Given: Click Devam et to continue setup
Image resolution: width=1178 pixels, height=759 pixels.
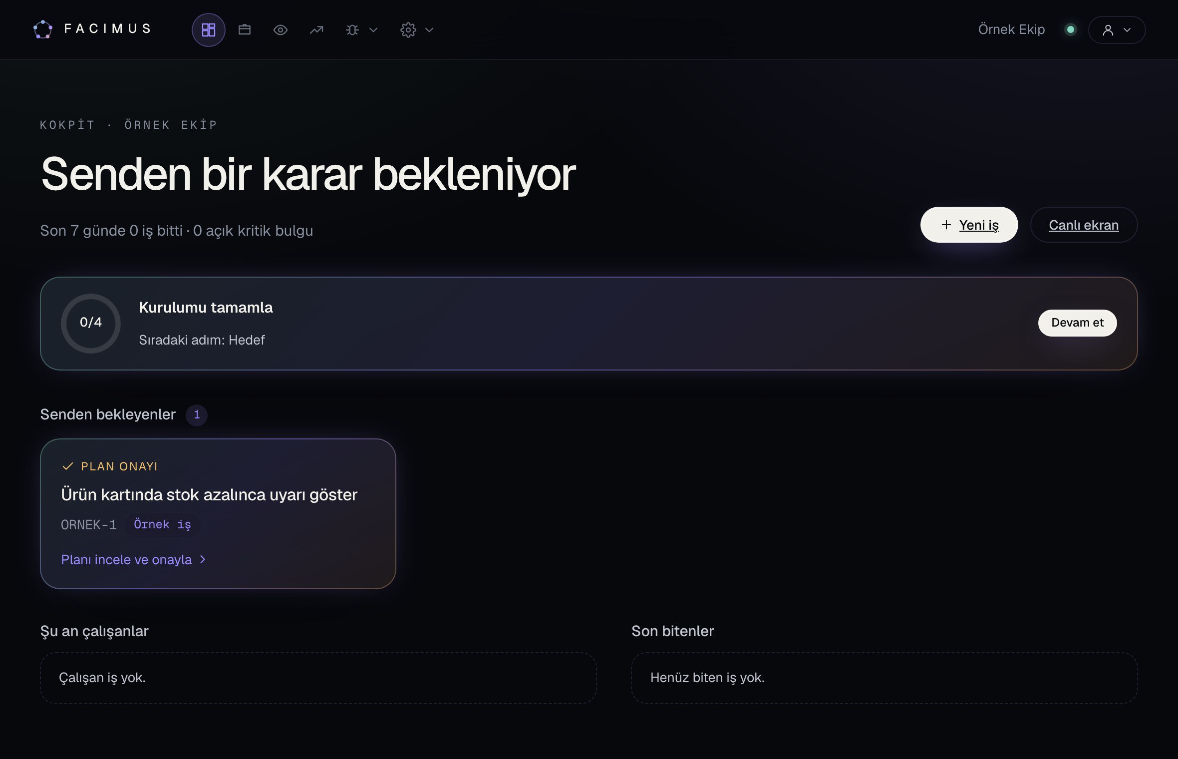Looking at the screenshot, I should (x=1077, y=323).
